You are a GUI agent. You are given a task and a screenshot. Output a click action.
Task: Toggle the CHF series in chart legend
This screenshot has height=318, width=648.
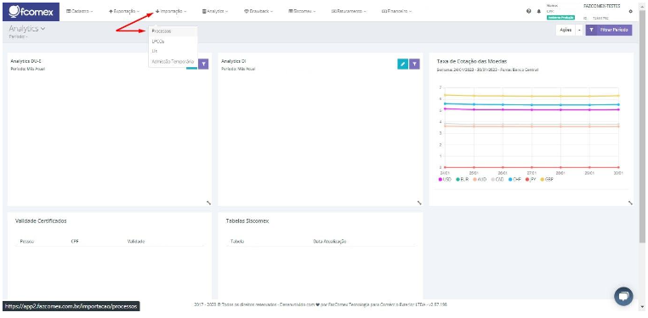pos(515,180)
